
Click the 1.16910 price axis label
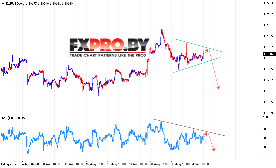tap(269, 91)
